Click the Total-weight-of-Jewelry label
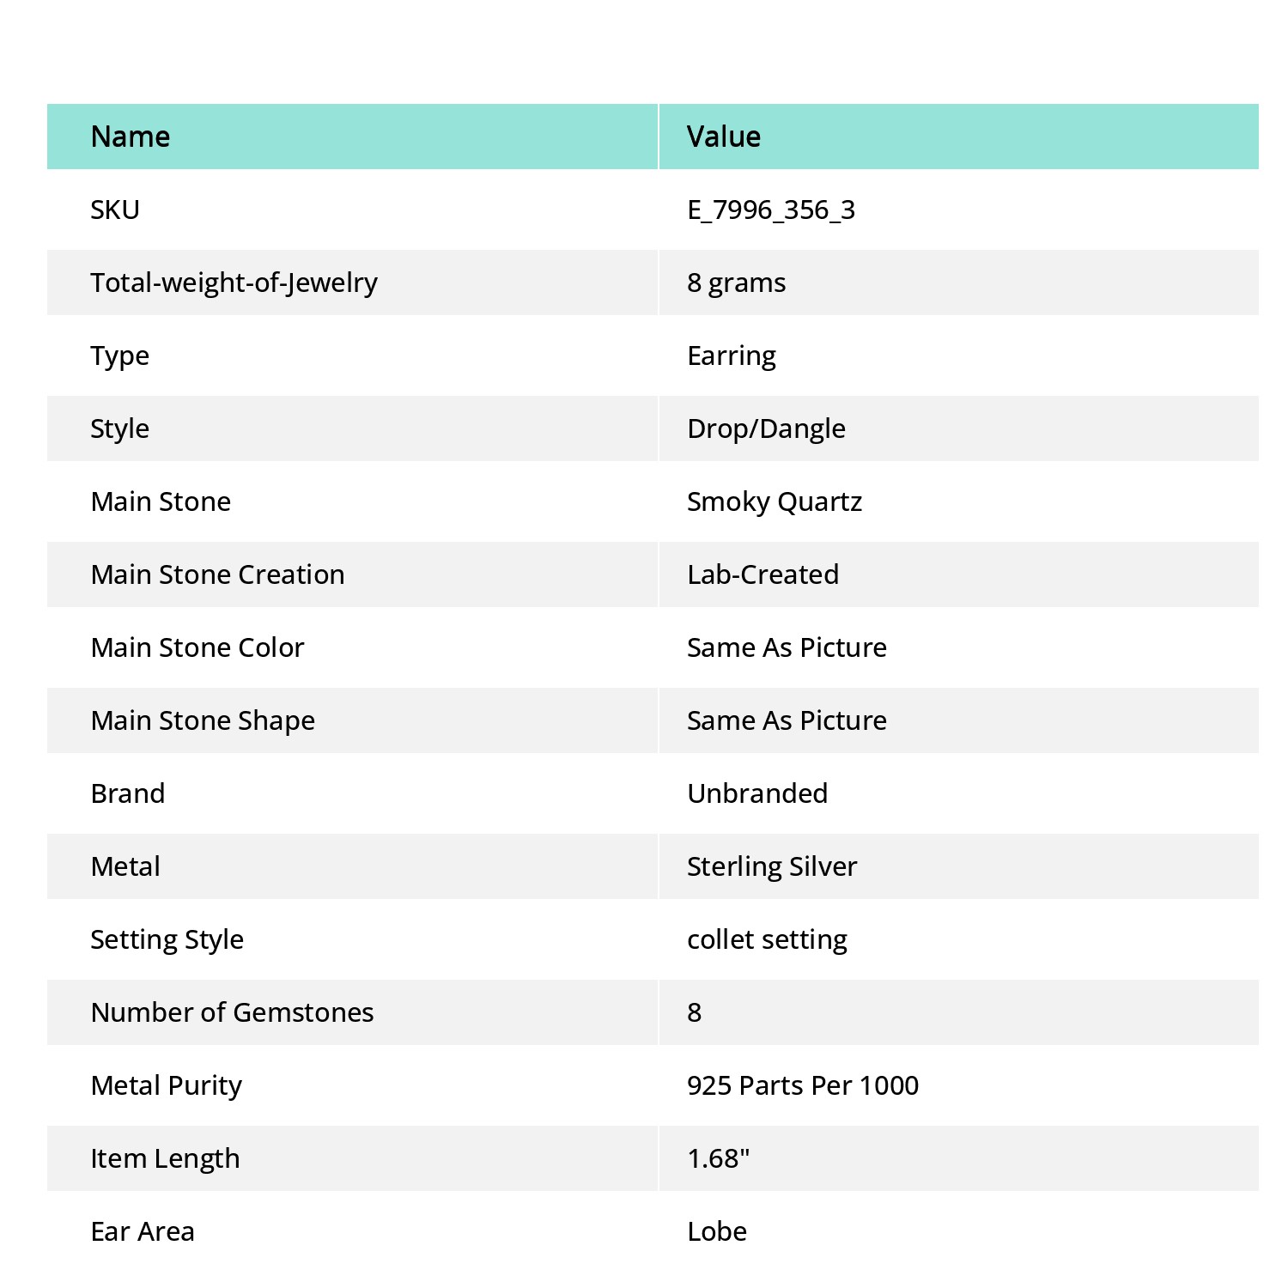 (x=234, y=283)
